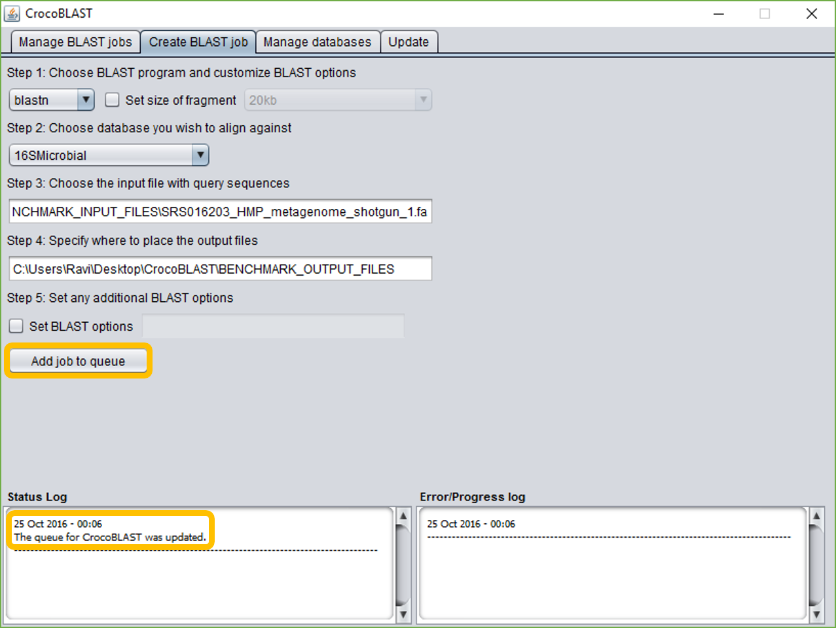Click the input query sequences file field
Screen dimensions: 836x628
[221, 212]
